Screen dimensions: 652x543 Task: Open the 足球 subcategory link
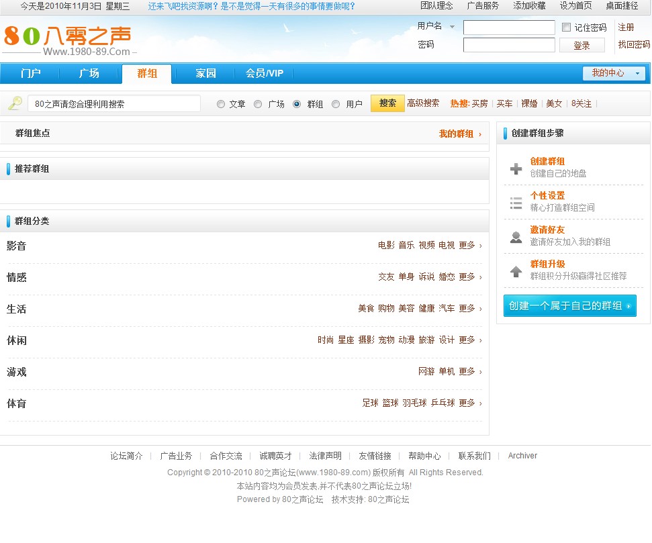pyautogui.click(x=370, y=403)
